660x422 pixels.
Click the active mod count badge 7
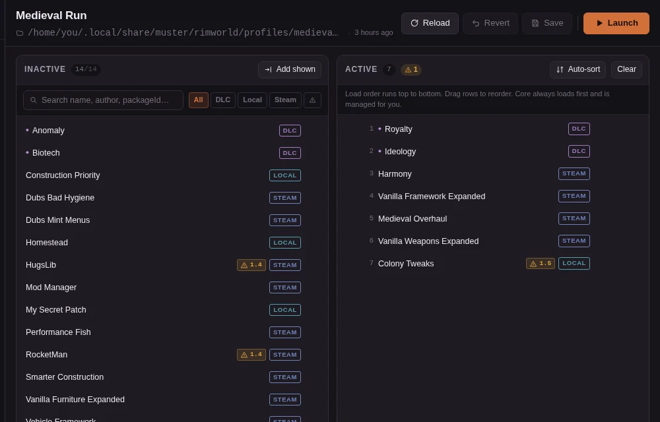[x=389, y=69]
